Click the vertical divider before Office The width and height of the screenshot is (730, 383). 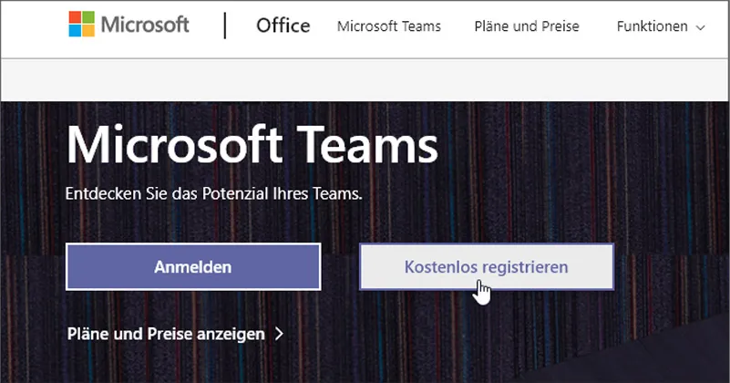(x=225, y=26)
